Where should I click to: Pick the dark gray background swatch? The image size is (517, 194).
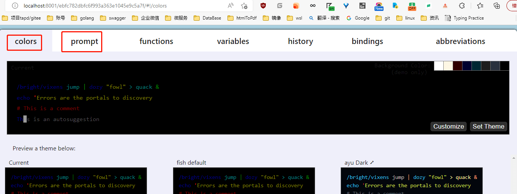click(486, 66)
